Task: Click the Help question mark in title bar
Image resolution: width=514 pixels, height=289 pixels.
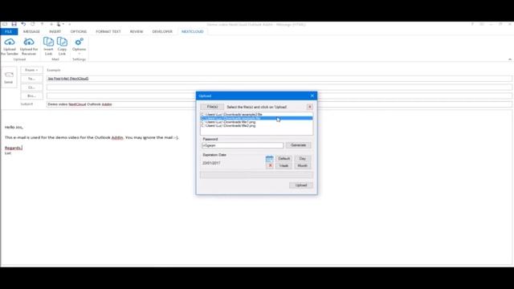Action: coord(472,24)
